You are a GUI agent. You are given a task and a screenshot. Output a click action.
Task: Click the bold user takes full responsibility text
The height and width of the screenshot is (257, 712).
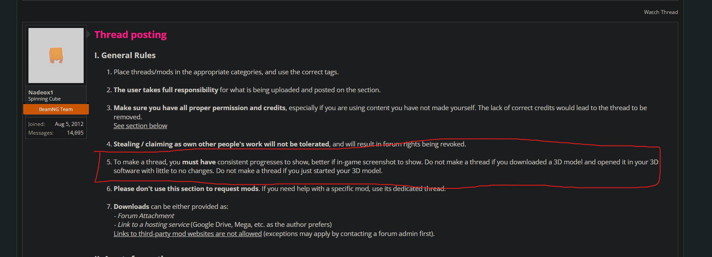tap(166, 90)
